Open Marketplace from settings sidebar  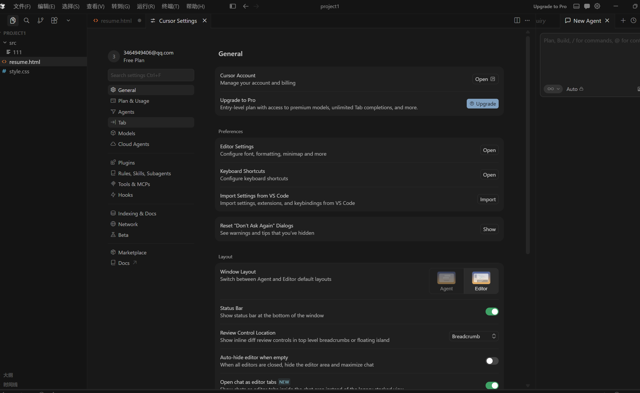click(x=151, y=252)
